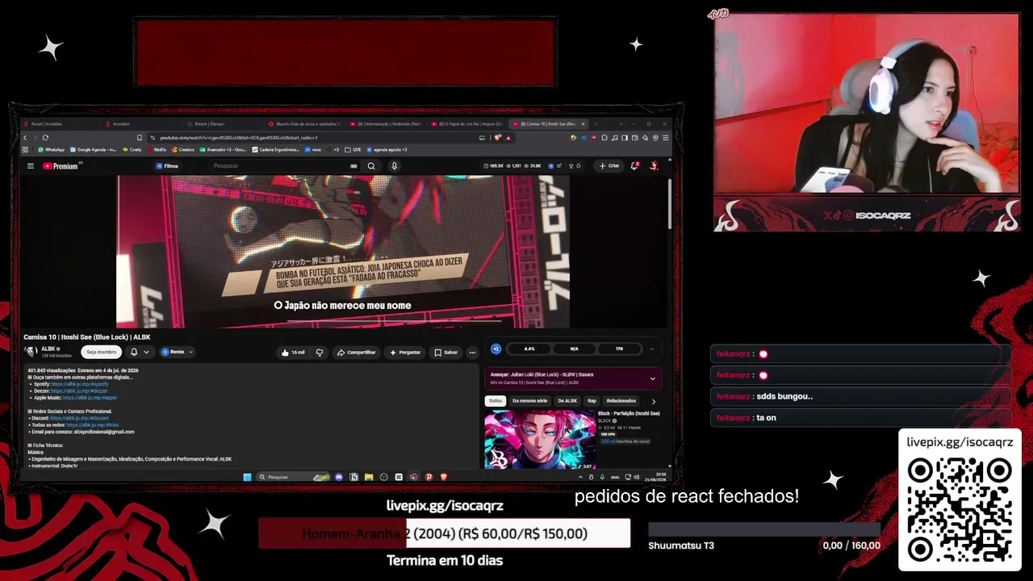This screenshot has width=1033, height=581.
Task: Show more filter chips with arrow
Action: point(654,401)
